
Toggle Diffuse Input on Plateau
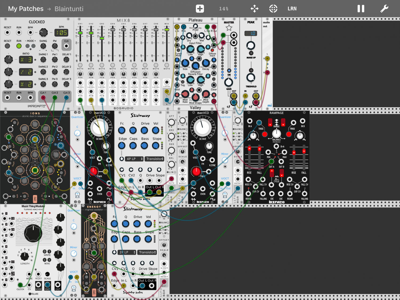[212, 50]
